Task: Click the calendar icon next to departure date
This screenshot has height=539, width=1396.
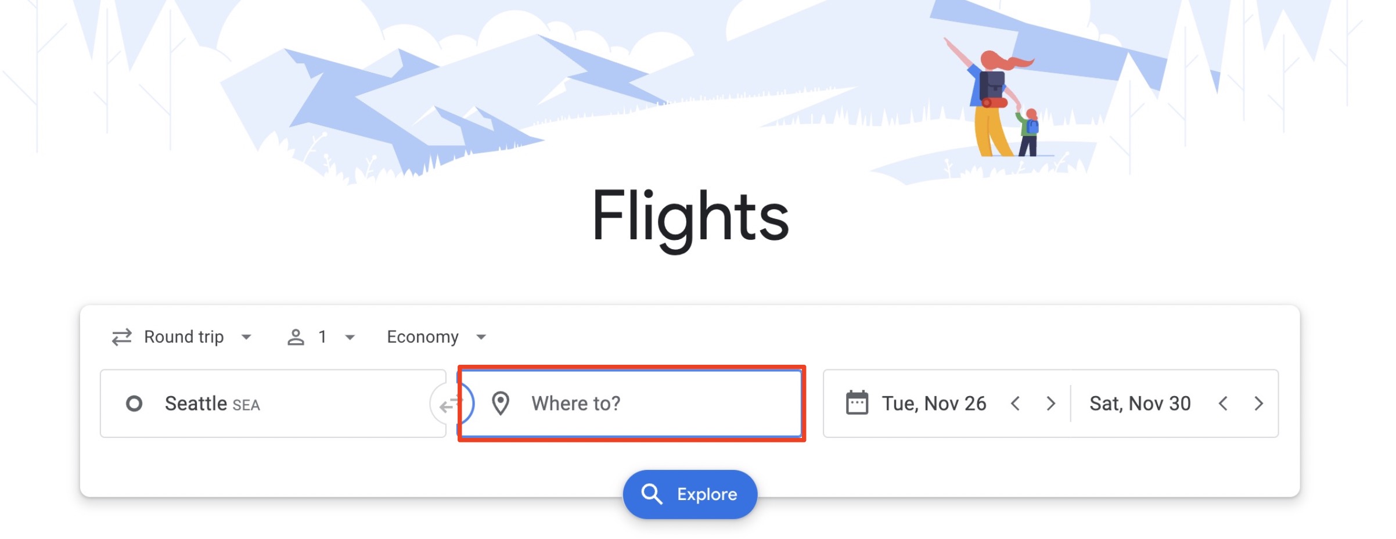Action: (x=858, y=403)
